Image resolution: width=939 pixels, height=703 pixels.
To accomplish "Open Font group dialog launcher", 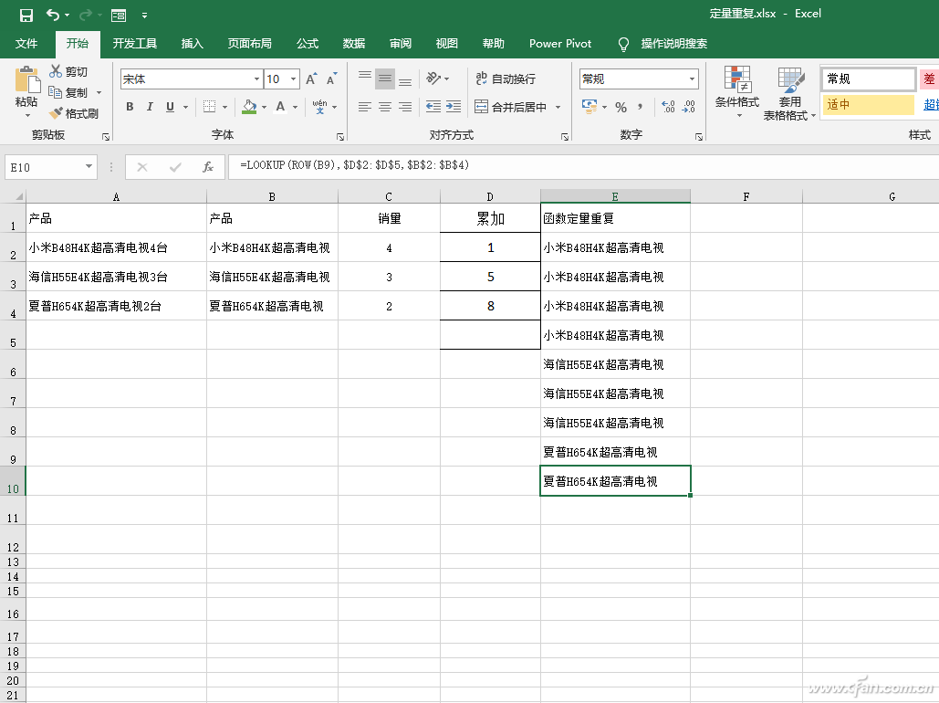I will [340, 137].
